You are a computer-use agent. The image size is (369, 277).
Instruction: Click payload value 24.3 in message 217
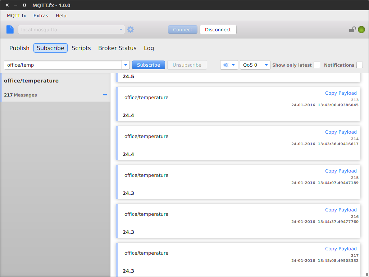(128, 271)
